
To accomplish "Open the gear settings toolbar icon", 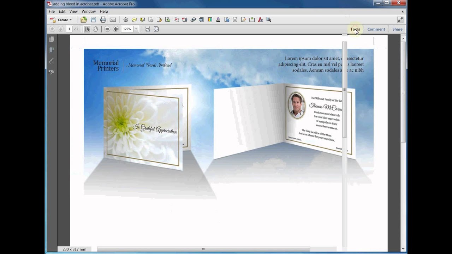I will coord(126,20).
